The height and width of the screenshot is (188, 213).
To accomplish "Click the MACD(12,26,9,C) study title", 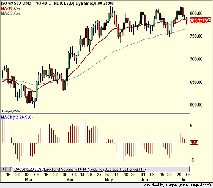I will (17, 117).
